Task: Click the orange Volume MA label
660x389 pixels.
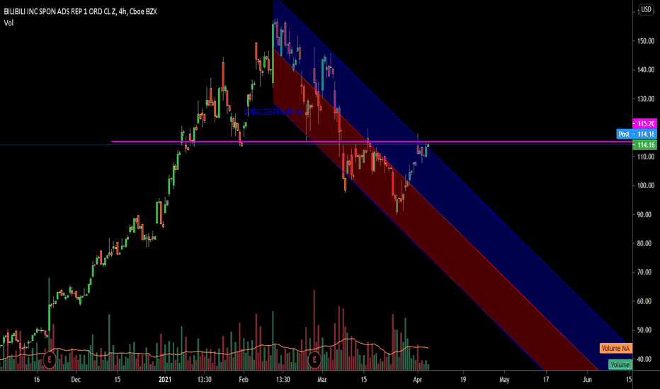Action: point(615,348)
